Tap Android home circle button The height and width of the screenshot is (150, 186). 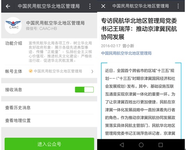click(x=141, y=145)
